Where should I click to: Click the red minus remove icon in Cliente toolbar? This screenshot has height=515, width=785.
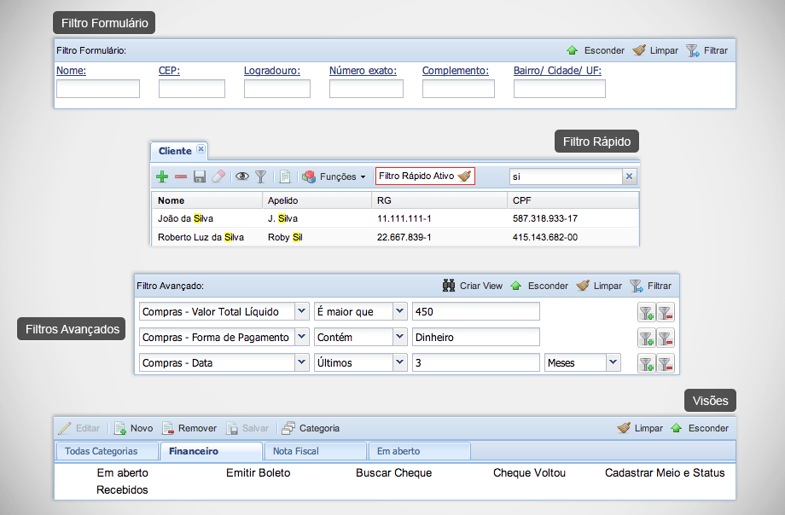pos(181,176)
